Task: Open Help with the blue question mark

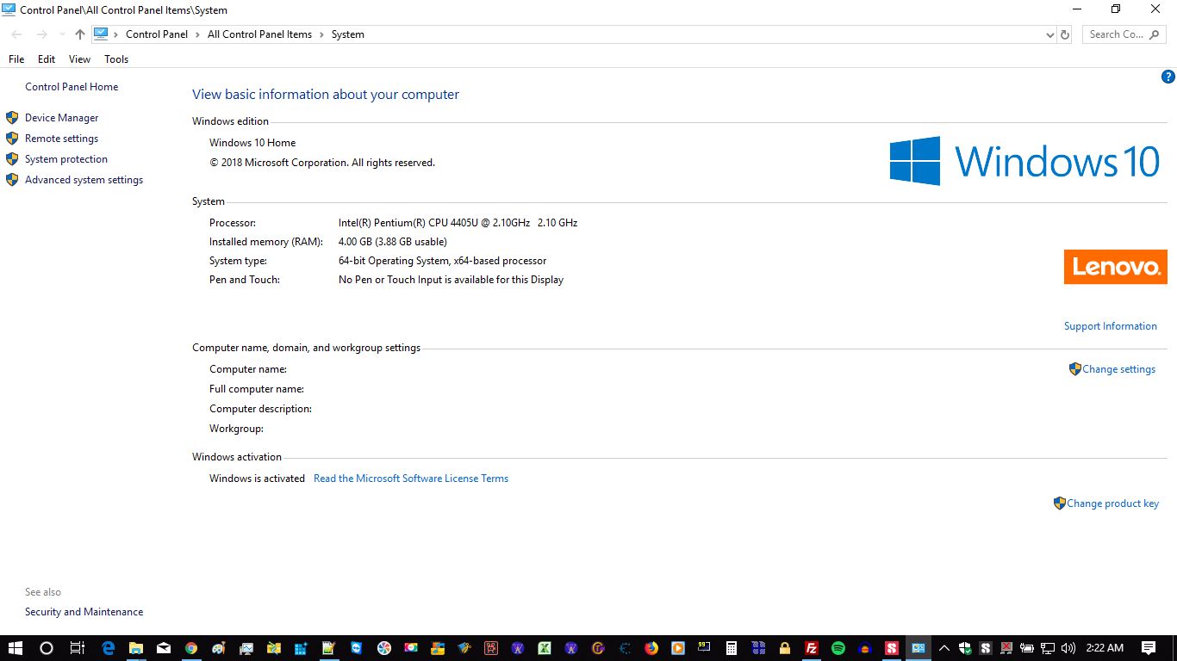Action: coord(1168,77)
